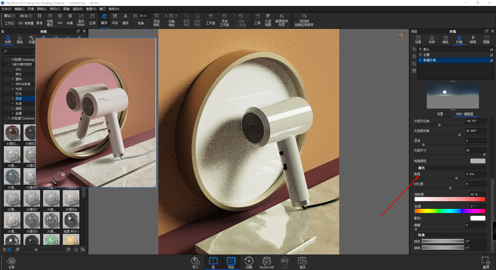Switch to the 场景 tab in Project panel

point(418,40)
